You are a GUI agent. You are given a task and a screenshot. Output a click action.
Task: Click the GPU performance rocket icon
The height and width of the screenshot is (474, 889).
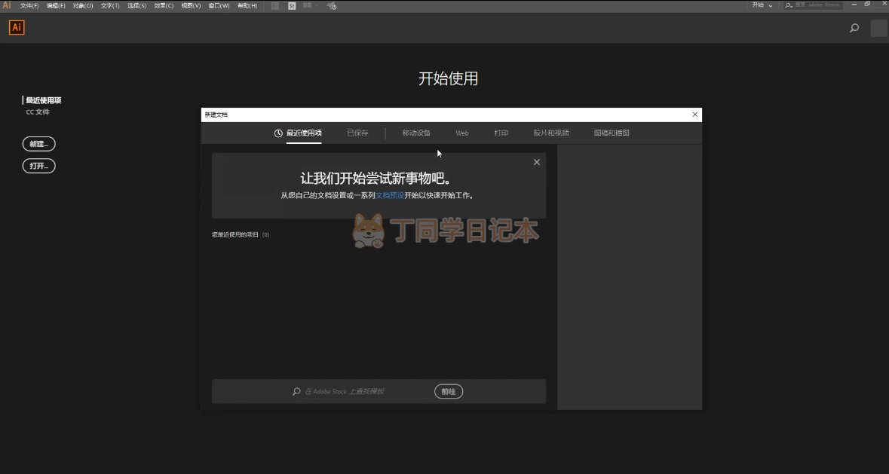pyautogui.click(x=332, y=5)
